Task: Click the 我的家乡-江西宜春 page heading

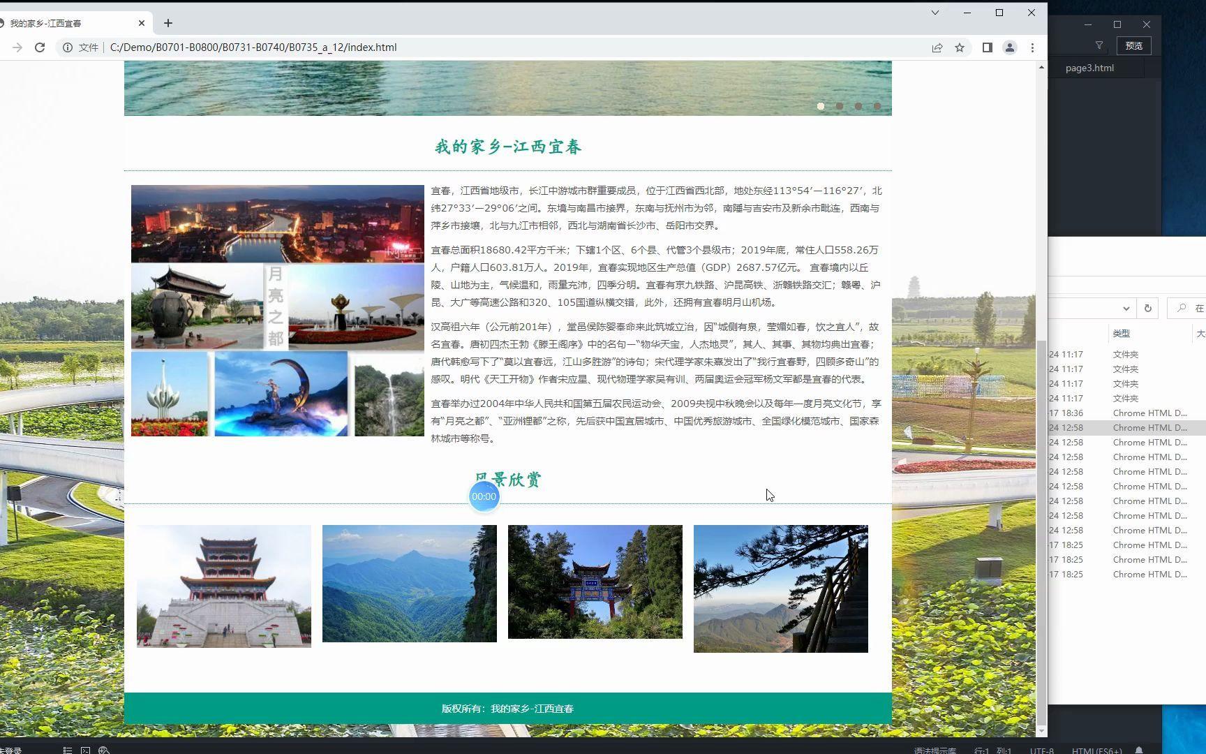Action: point(508,147)
